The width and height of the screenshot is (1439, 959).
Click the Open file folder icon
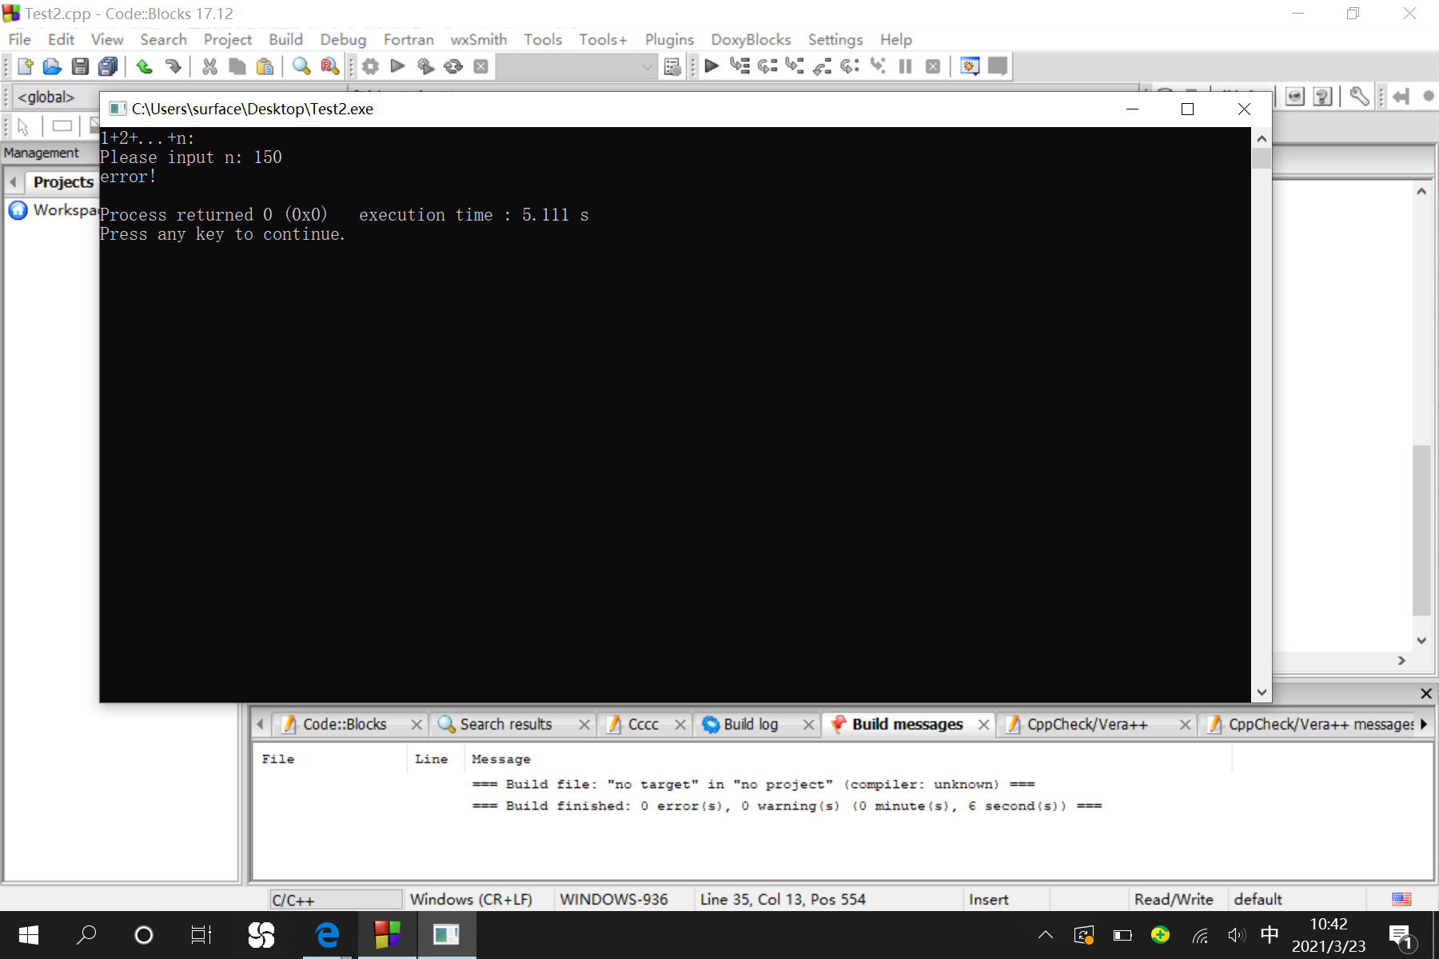(x=52, y=66)
